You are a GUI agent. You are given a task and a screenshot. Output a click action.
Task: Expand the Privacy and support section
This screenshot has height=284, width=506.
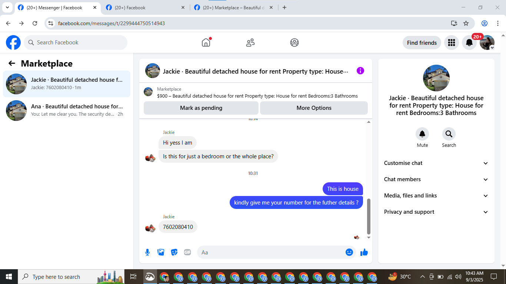pos(436,212)
